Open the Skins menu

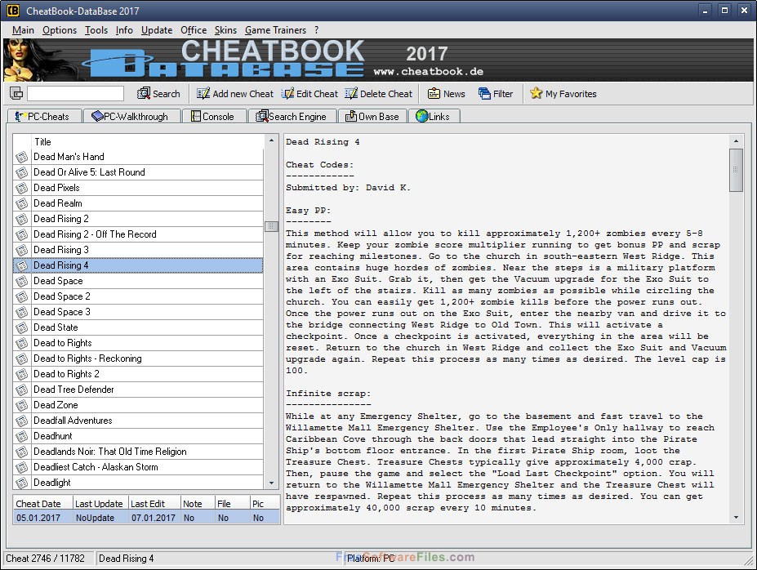(x=225, y=30)
